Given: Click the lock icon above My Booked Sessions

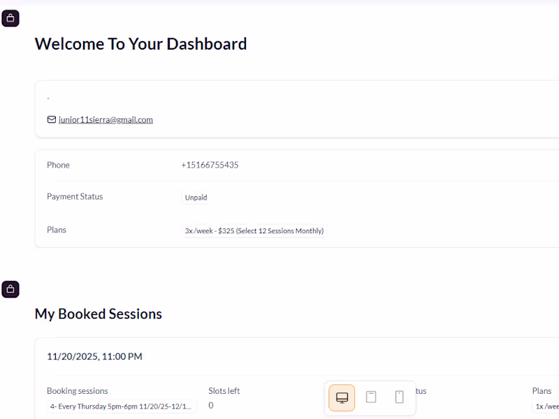Looking at the screenshot, I should pos(10,288).
